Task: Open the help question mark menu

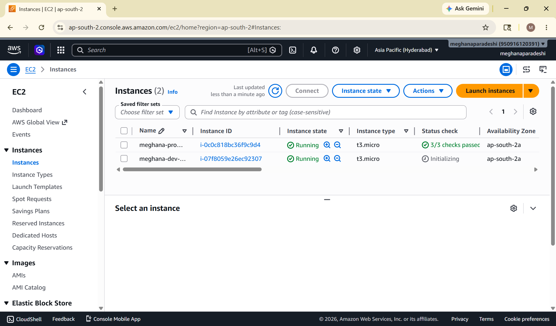Action: click(x=336, y=50)
